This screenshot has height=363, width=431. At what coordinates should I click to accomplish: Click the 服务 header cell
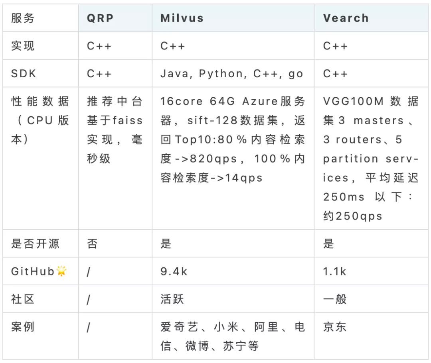pyautogui.click(x=41, y=18)
